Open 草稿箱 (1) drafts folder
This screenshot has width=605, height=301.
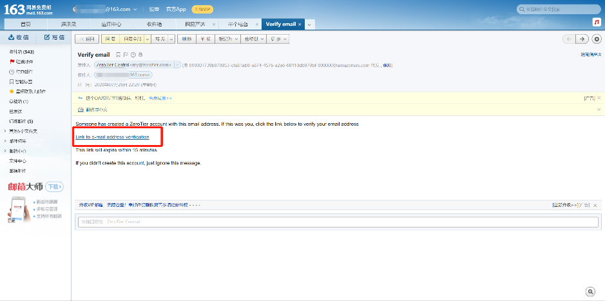click(19, 101)
